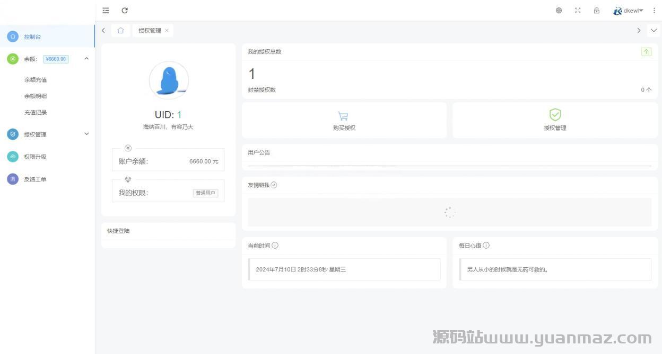Collapse the 余额 sidebar submenu
Screen dimensions: 662x354
click(x=86, y=59)
